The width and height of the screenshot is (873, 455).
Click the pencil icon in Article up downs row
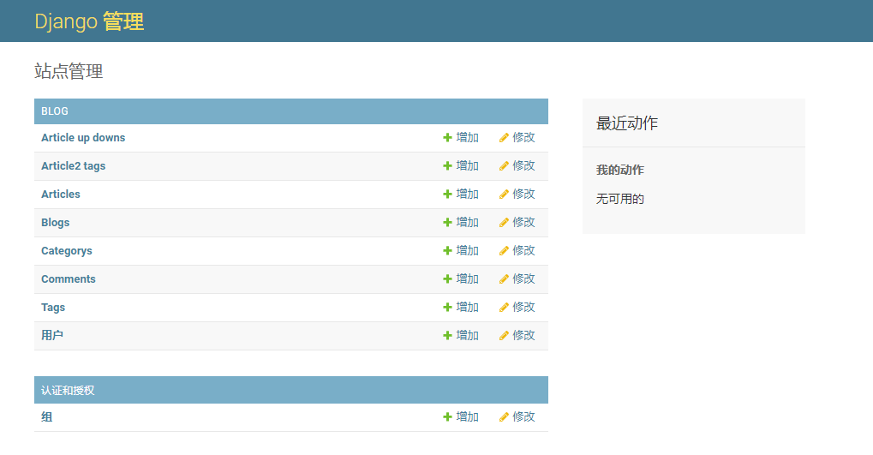point(504,138)
